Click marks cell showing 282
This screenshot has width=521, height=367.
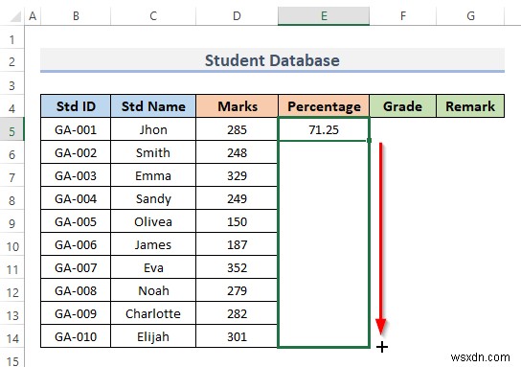[237, 313]
